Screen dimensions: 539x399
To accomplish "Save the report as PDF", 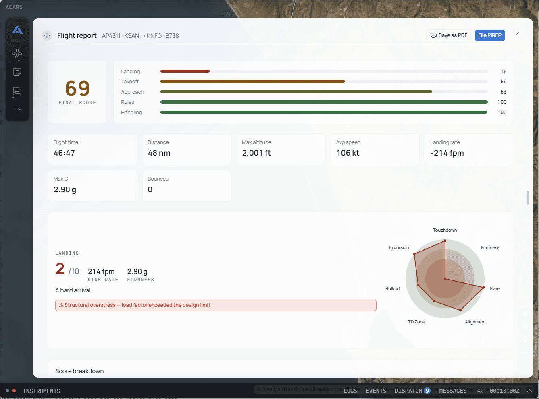I will [449, 35].
